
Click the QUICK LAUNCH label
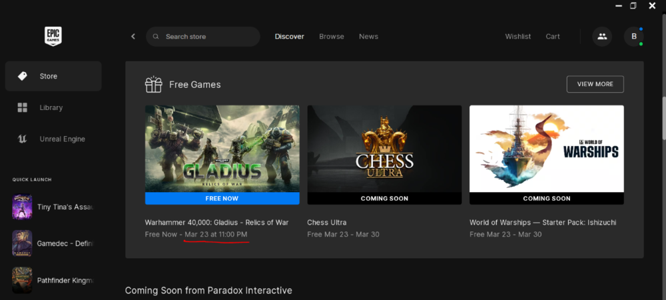point(32,180)
